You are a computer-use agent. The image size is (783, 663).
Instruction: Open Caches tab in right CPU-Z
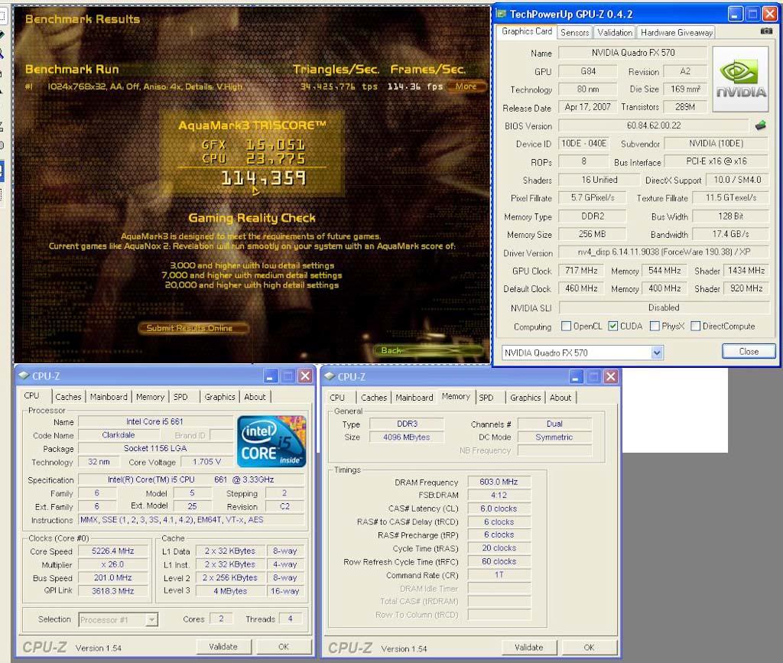coord(373,398)
